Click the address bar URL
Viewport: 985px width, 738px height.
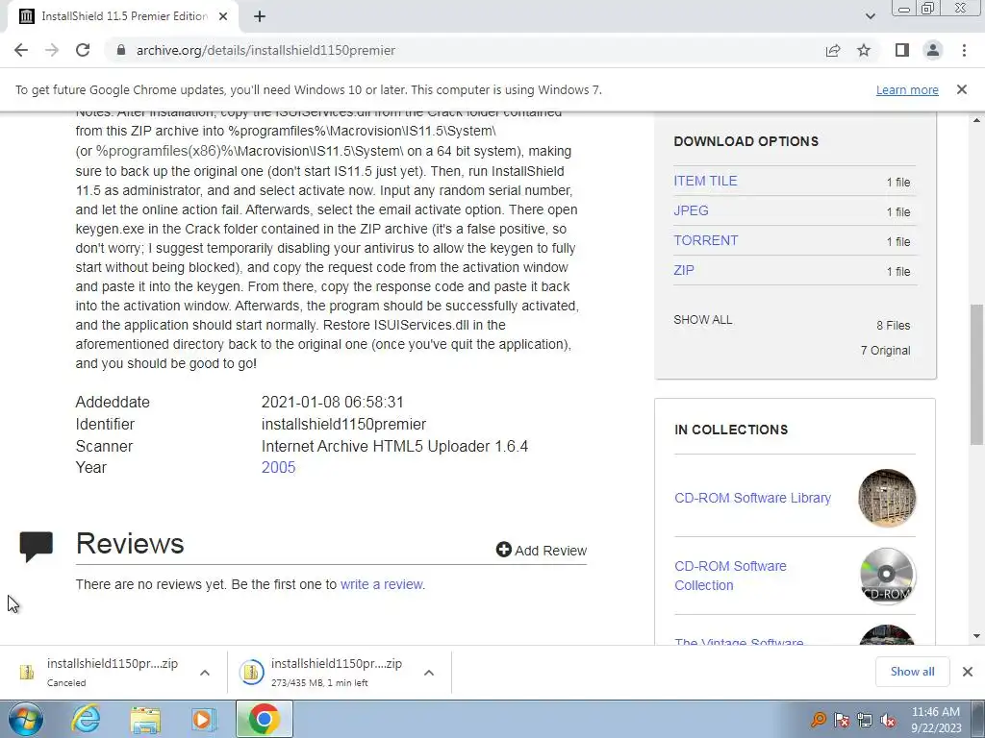265,50
